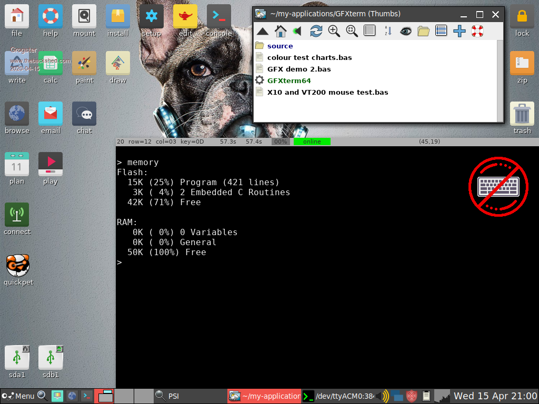Click the green online status indicator

coord(312,142)
